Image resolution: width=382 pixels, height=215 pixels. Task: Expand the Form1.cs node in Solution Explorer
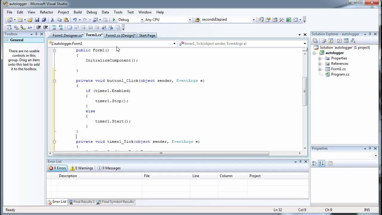tap(320, 69)
